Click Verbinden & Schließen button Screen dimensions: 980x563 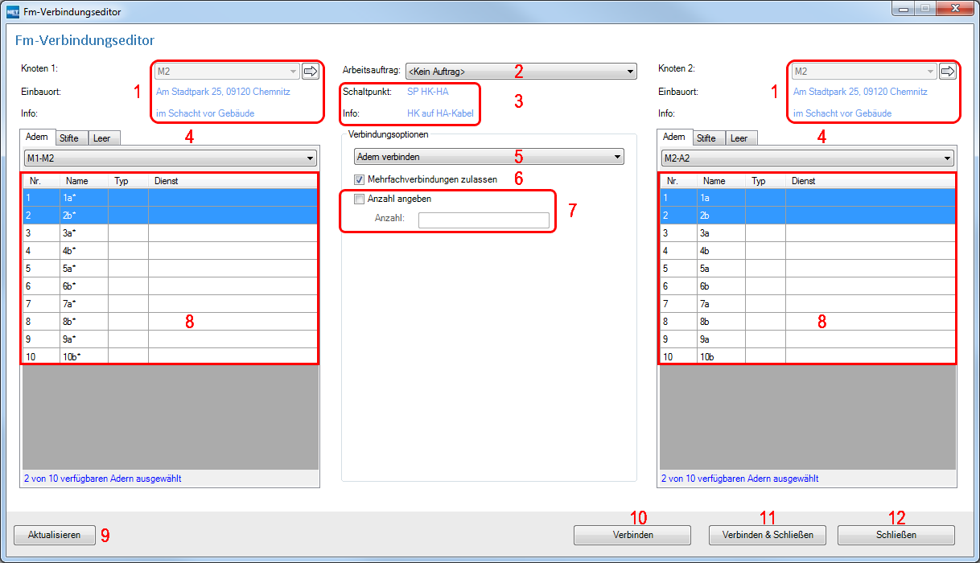768,535
